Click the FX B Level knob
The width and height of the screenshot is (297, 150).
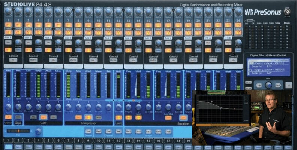coord(238,42)
